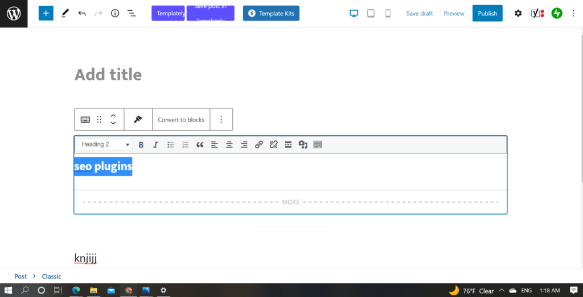Screen dimensions: 583x297
Task: Click the insert link icon
Action: pyautogui.click(x=258, y=145)
